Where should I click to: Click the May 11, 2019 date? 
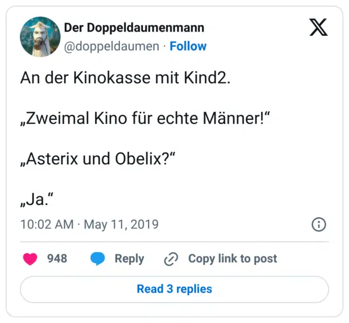(121, 225)
